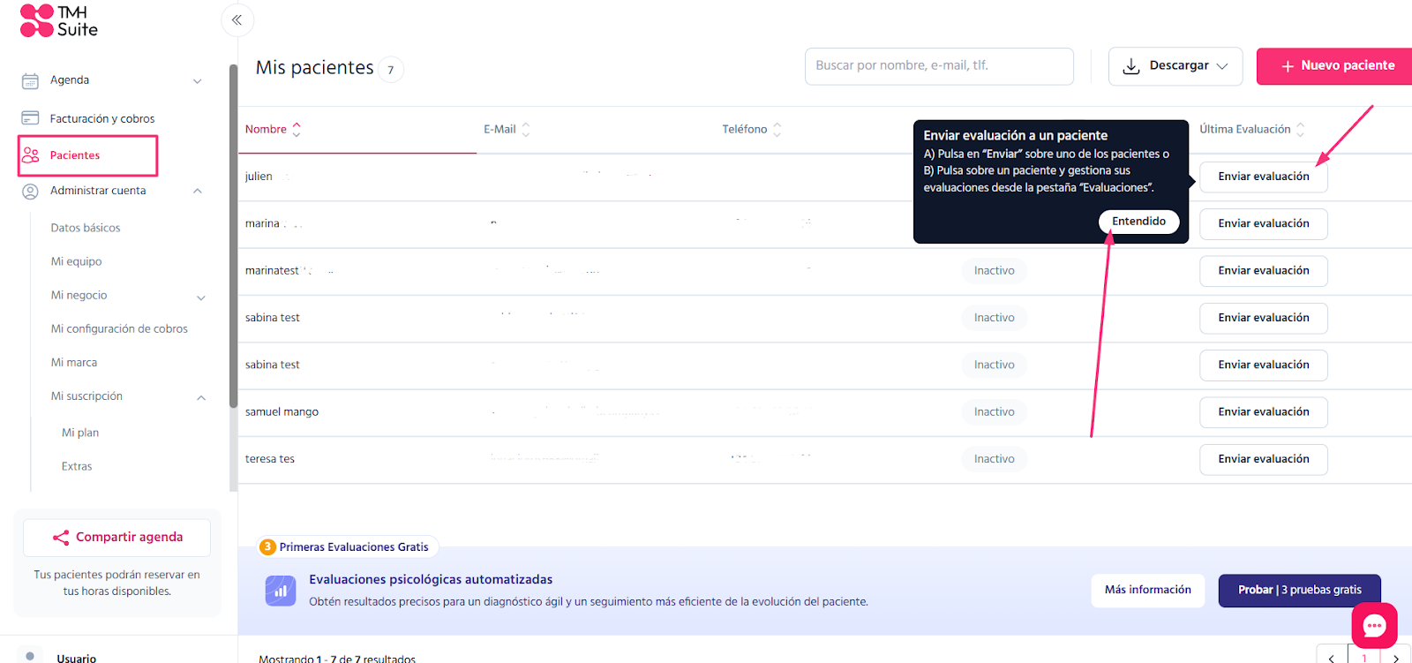The width and height of the screenshot is (1412, 663).
Task: Send evaluation to teresa tes
Action: [x=1264, y=459]
